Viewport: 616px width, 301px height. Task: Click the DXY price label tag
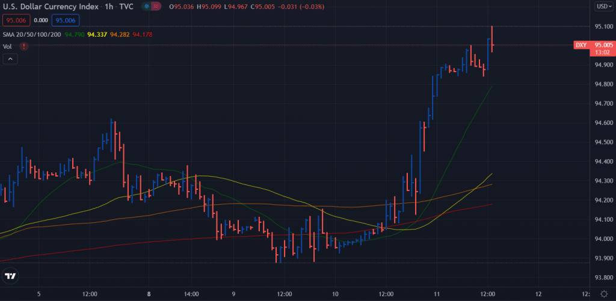581,45
